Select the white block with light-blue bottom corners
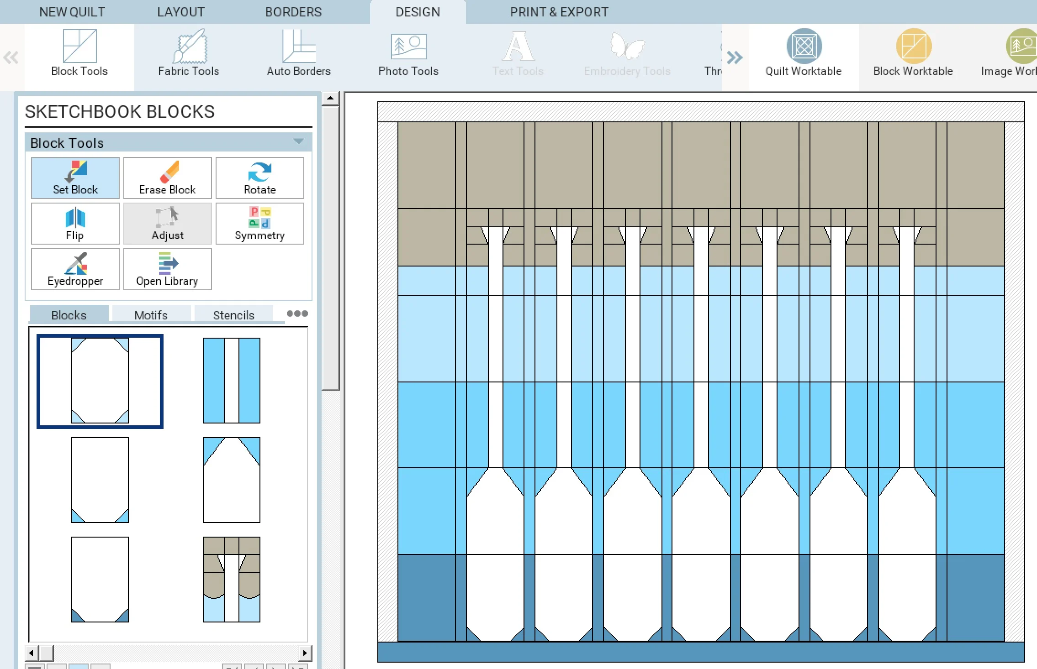 [x=100, y=480]
